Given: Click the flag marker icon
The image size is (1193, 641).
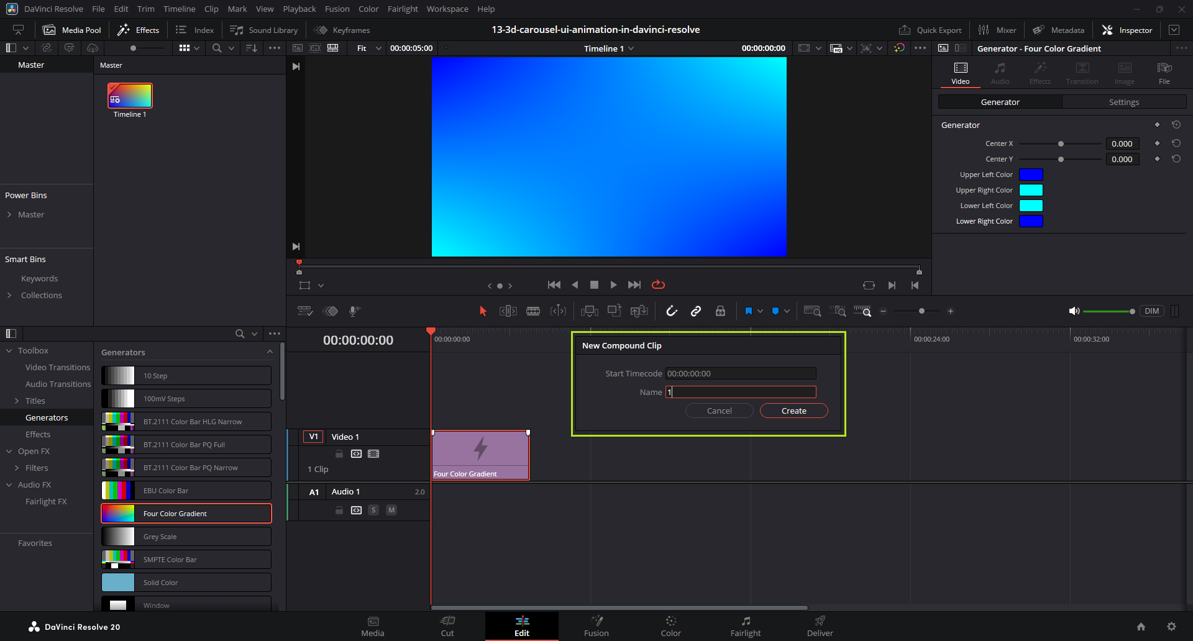Looking at the screenshot, I should tap(749, 311).
